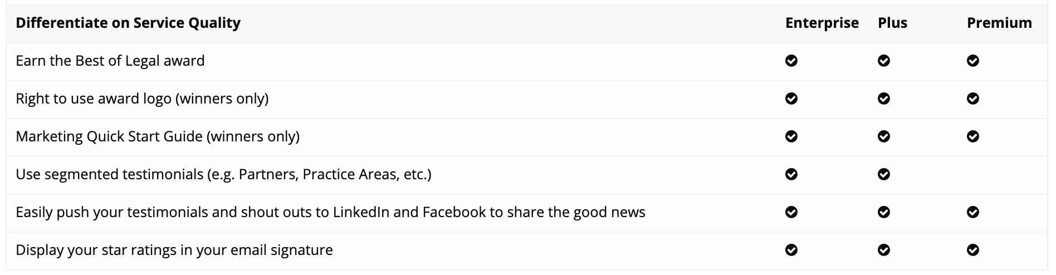Click Premium checkmark for email signature star ratings
The width and height of the screenshot is (1056, 275).
(x=973, y=250)
